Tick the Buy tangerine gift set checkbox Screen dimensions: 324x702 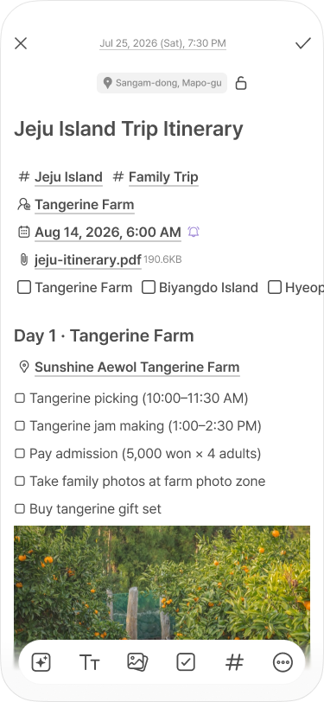pos(20,508)
